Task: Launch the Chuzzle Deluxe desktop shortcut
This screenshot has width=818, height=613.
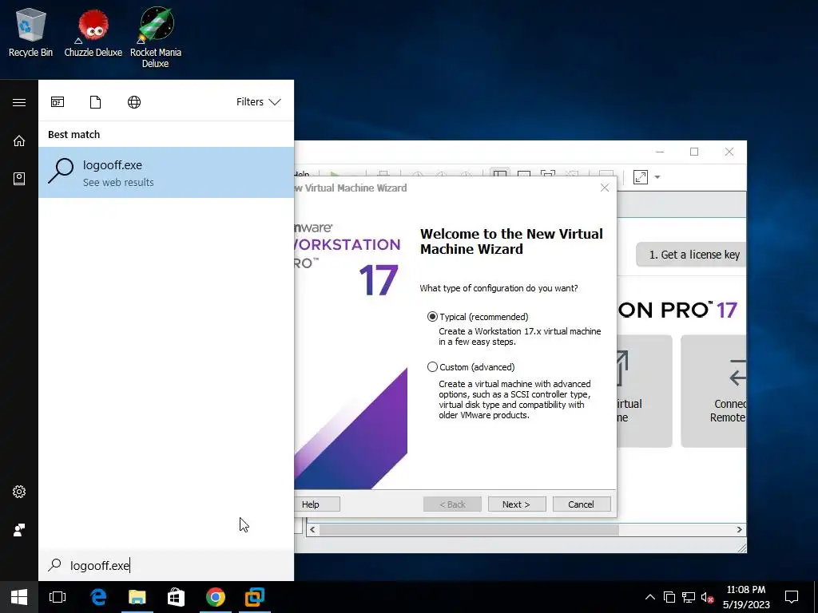Action: [93, 32]
